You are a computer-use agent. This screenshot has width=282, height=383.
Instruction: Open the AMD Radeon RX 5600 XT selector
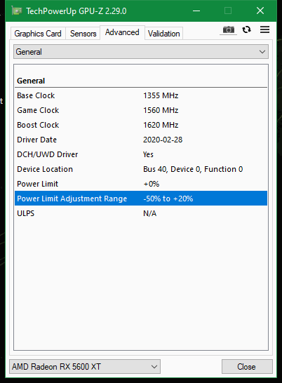[x=85, y=366]
